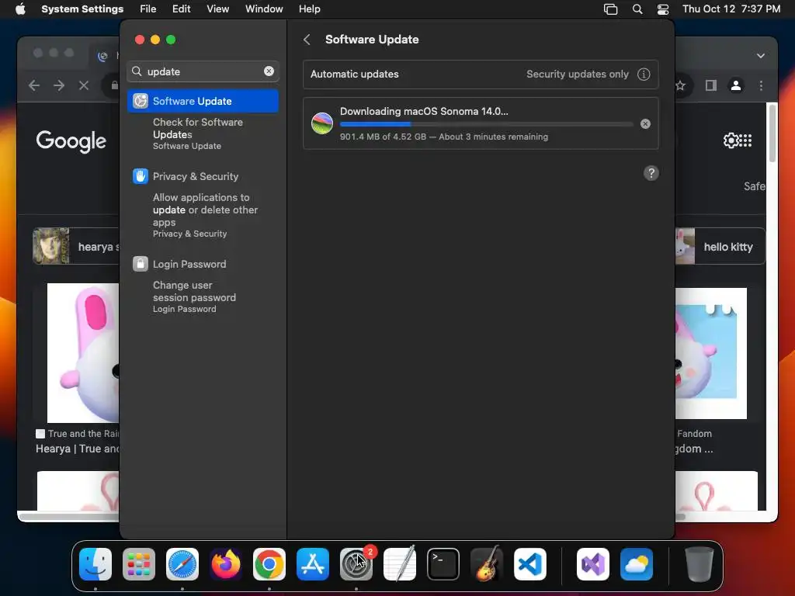Open Spotlight search in menu bar
The image size is (795, 596).
(637, 9)
